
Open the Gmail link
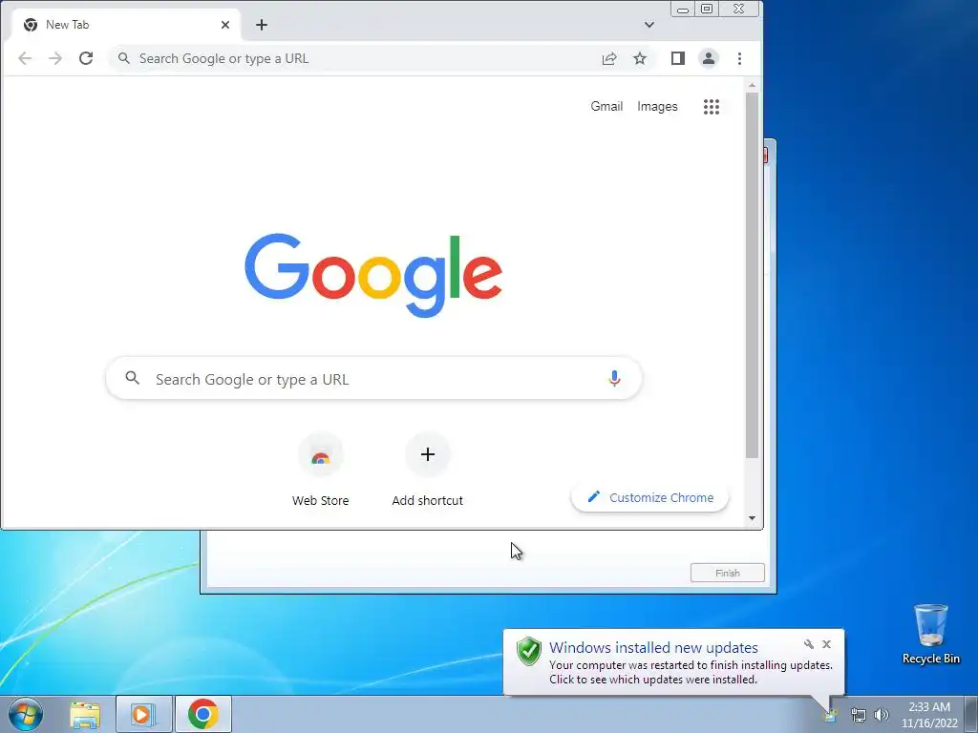(x=606, y=107)
